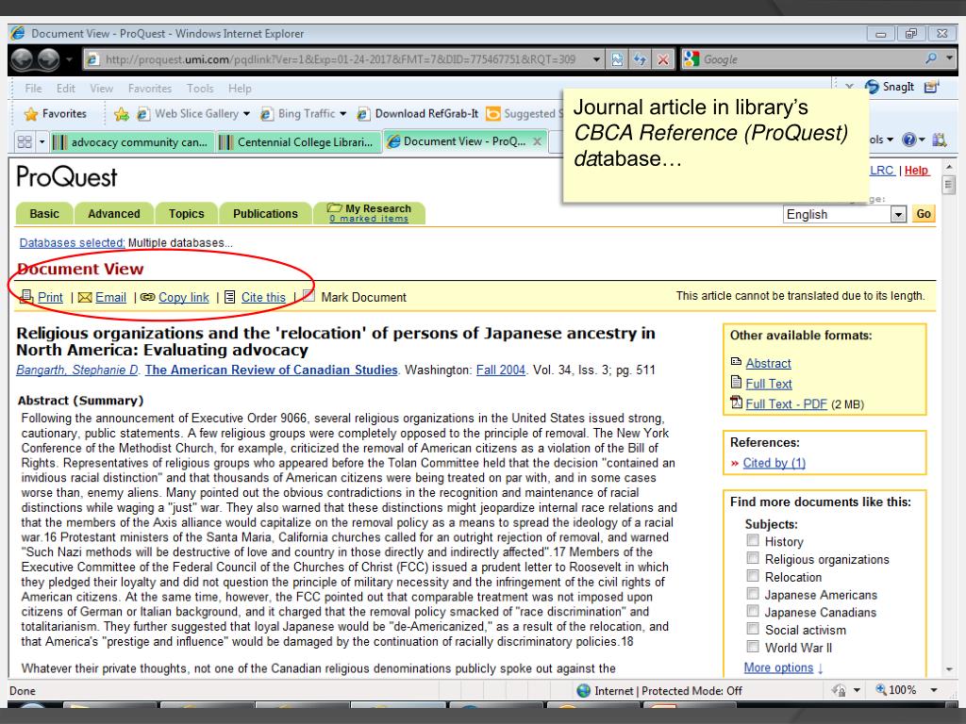Switch to the Centennial College Libraries tab
This screenshot has width=966, height=724.
(x=297, y=142)
